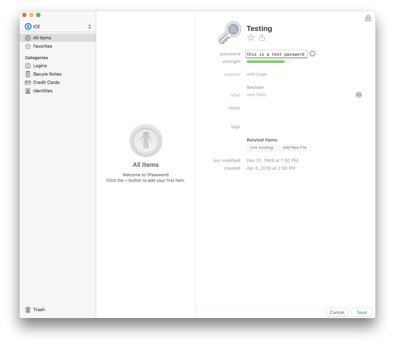This screenshot has width=395, height=346.
Task: Mark the Testing item as favorite star
Action: click(x=251, y=38)
